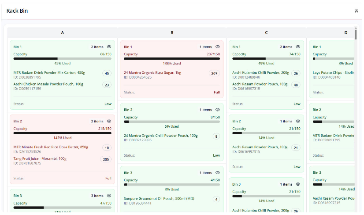Select rack column header A
The width and height of the screenshot is (364, 215).
[x=62, y=32]
